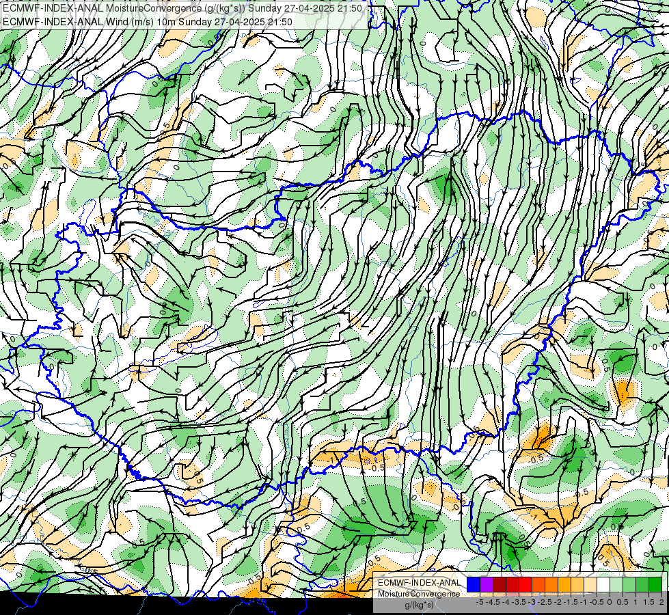Click the -5 tick label on legend scale
Screen dimensions: 669x615
(480, 602)
